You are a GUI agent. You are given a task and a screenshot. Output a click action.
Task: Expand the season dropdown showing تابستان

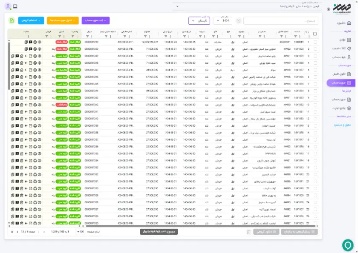click(x=199, y=21)
